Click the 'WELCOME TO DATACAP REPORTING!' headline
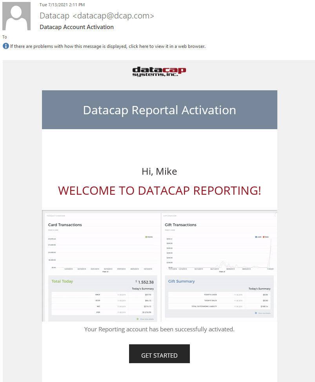Image resolution: width=315 pixels, height=382 pixels. tap(159, 191)
